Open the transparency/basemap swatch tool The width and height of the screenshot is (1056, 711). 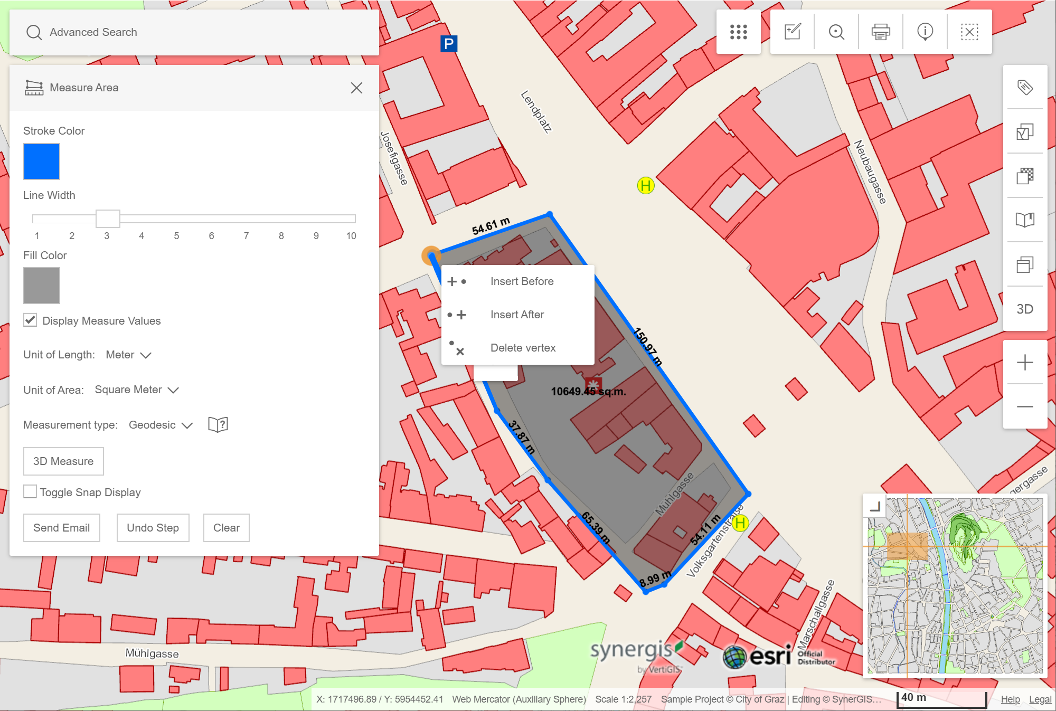point(1025,177)
